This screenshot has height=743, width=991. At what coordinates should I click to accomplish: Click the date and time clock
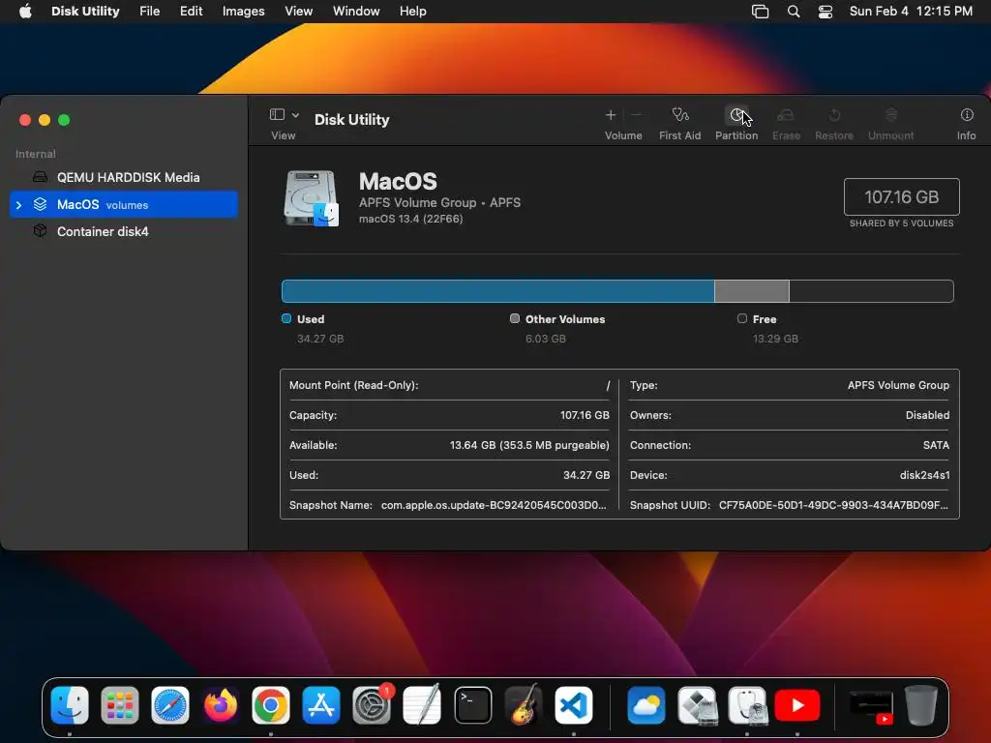(x=911, y=12)
